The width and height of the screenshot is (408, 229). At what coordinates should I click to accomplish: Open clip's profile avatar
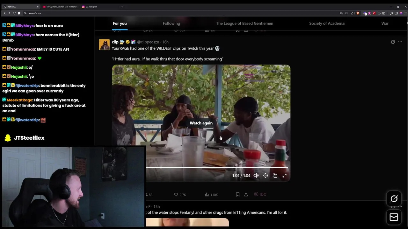tap(104, 45)
